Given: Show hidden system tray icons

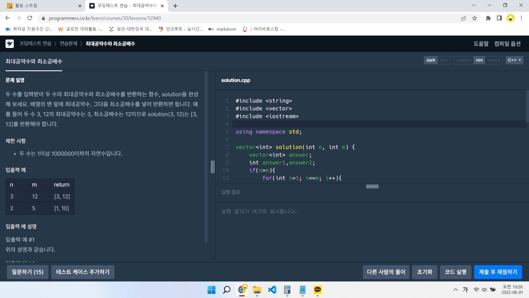Looking at the screenshot, I should [x=456, y=290].
